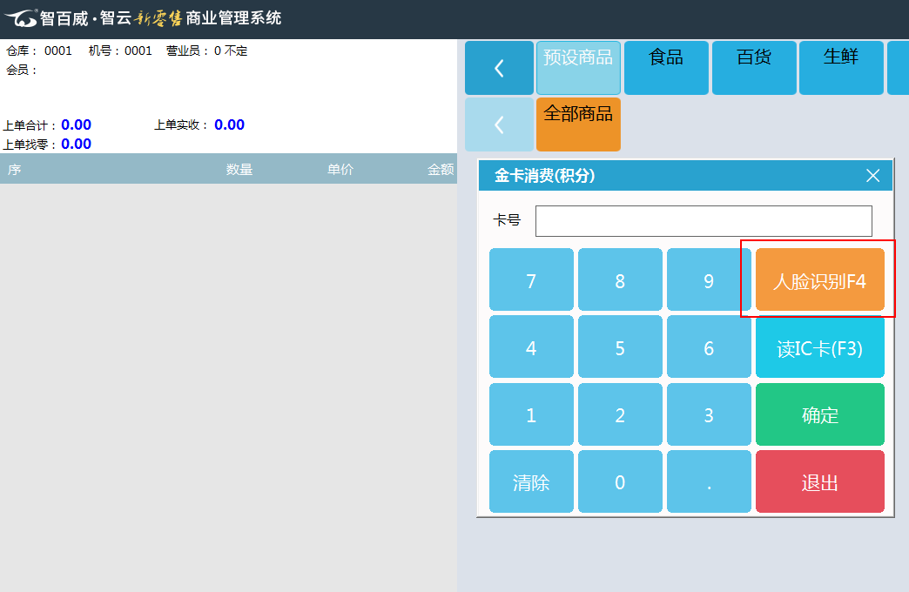The width and height of the screenshot is (909, 592).
Task: Click the 卡号 input field
Action: point(704,221)
